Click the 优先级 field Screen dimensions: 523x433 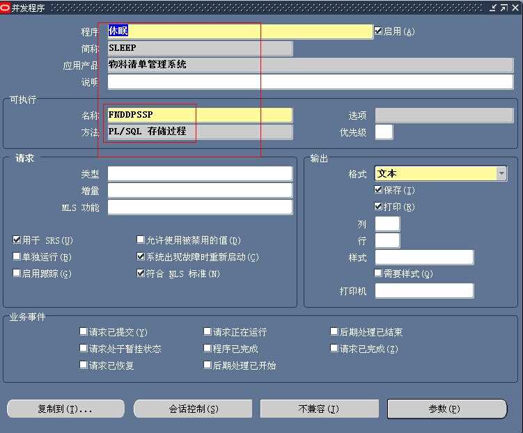(384, 132)
